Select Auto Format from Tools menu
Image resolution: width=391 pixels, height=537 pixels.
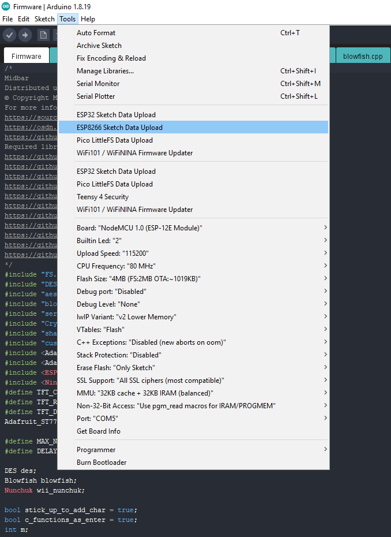pos(96,33)
